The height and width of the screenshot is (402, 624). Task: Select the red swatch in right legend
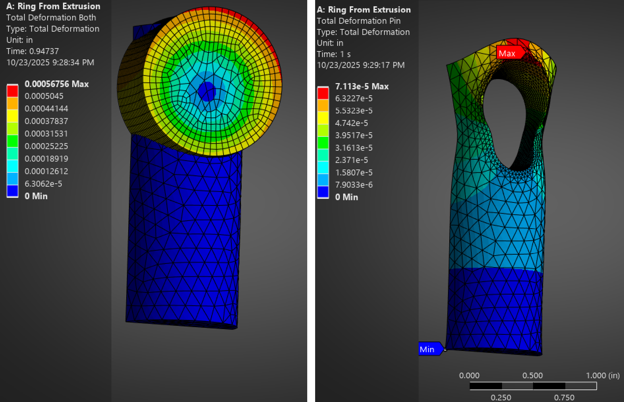[x=323, y=93]
